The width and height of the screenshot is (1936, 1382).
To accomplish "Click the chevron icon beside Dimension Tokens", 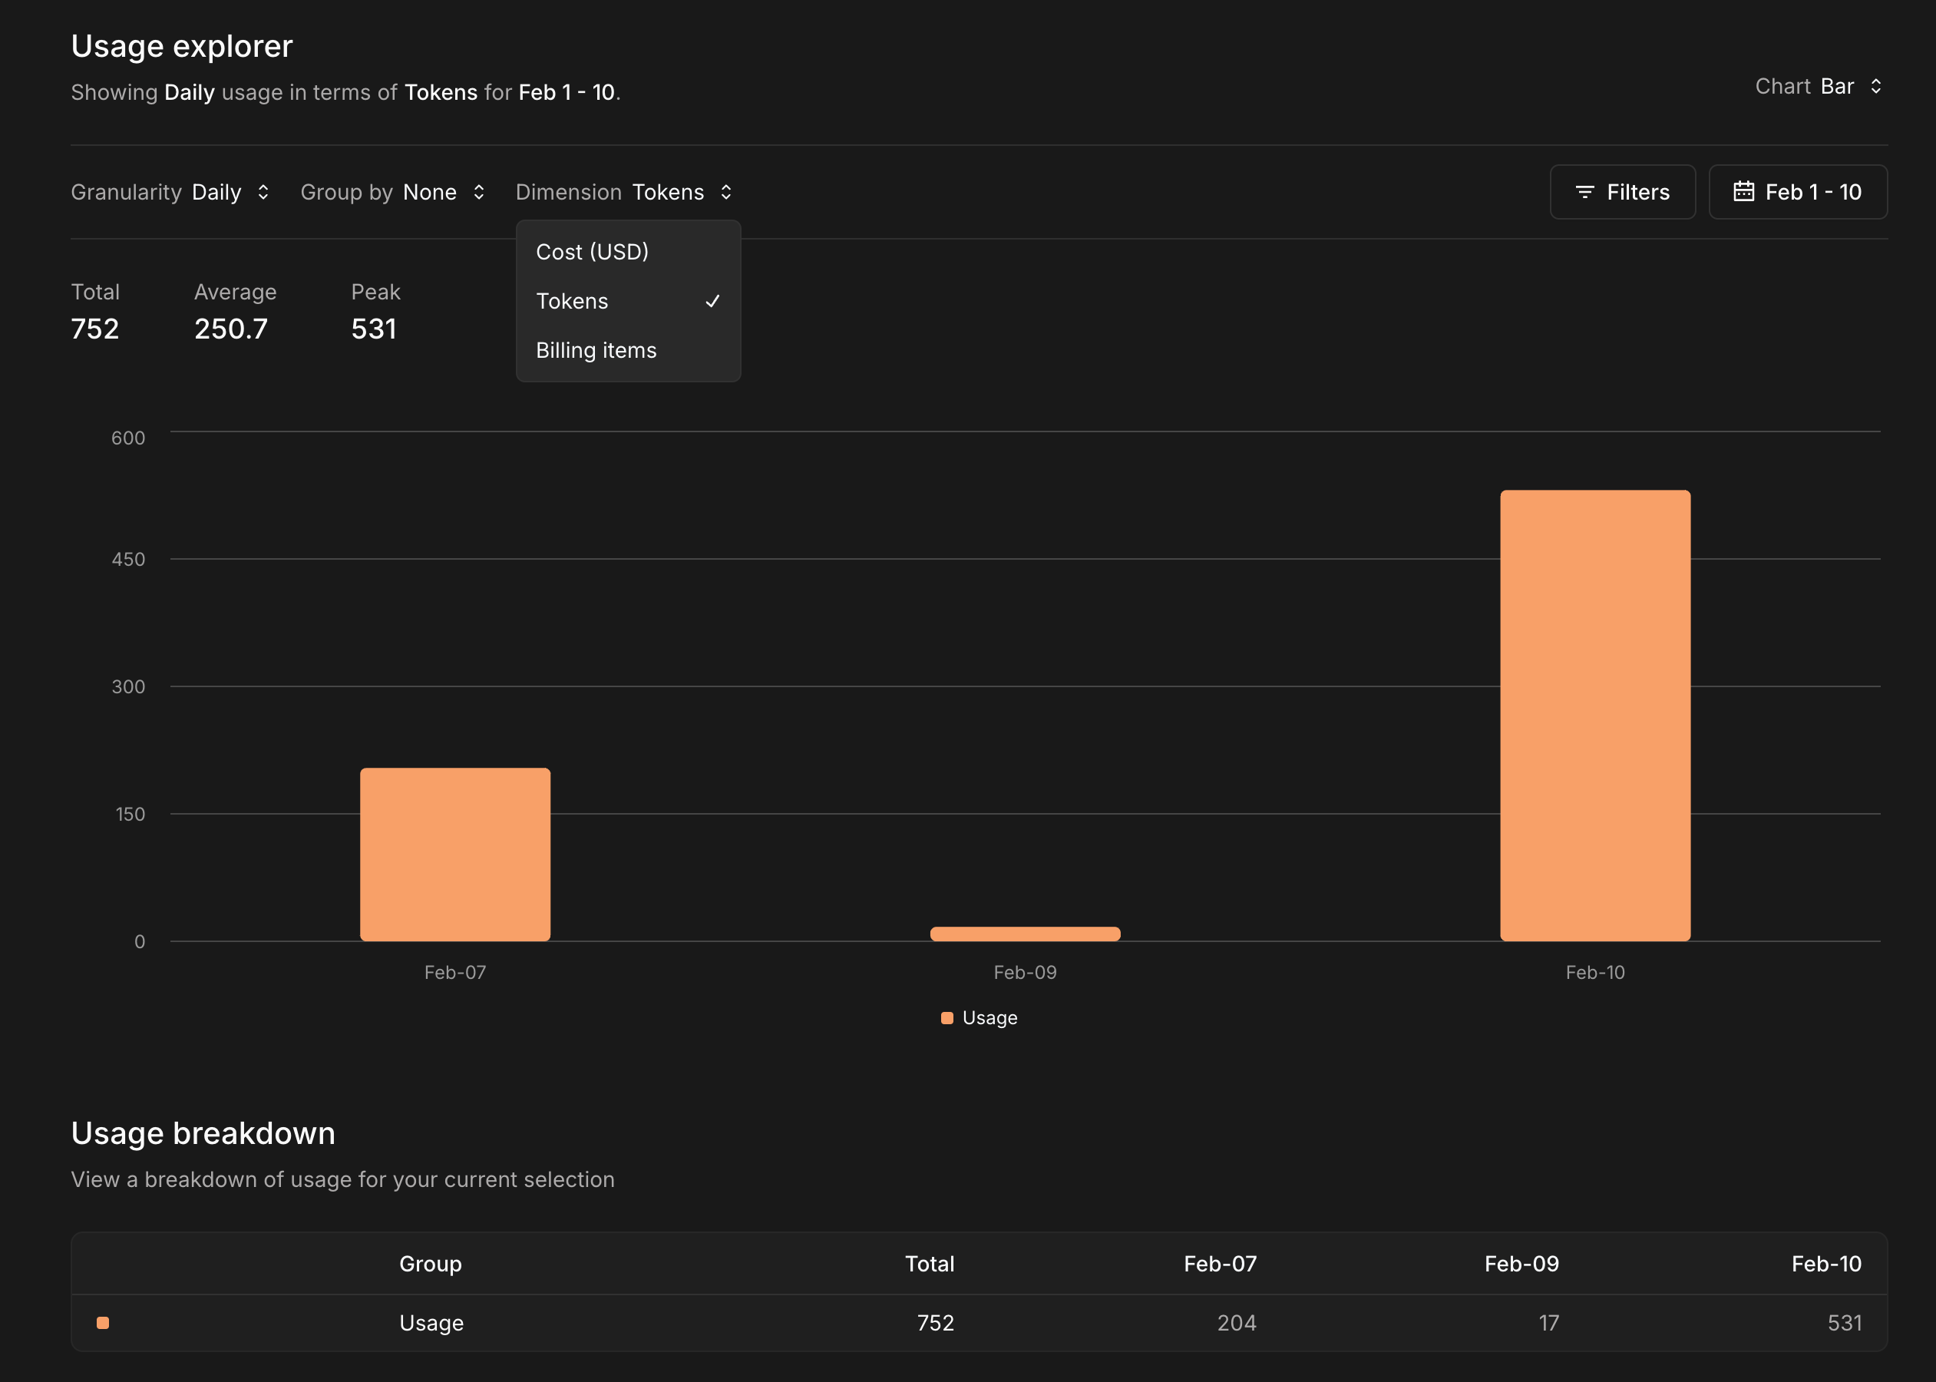I will pos(725,192).
